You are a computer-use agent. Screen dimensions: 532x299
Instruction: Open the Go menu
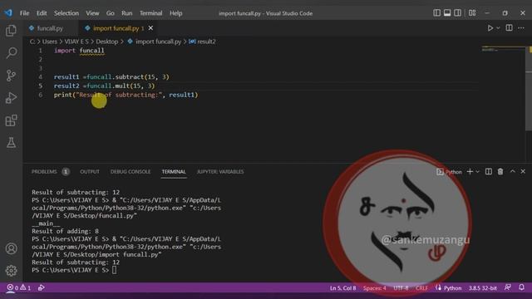click(x=111, y=13)
